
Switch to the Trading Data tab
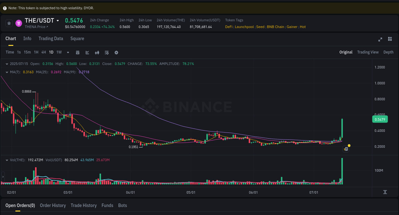51,38
